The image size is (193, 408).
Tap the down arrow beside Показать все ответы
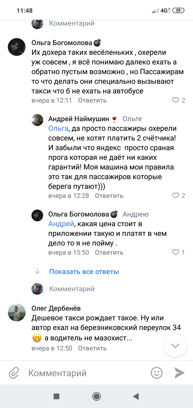37,272
